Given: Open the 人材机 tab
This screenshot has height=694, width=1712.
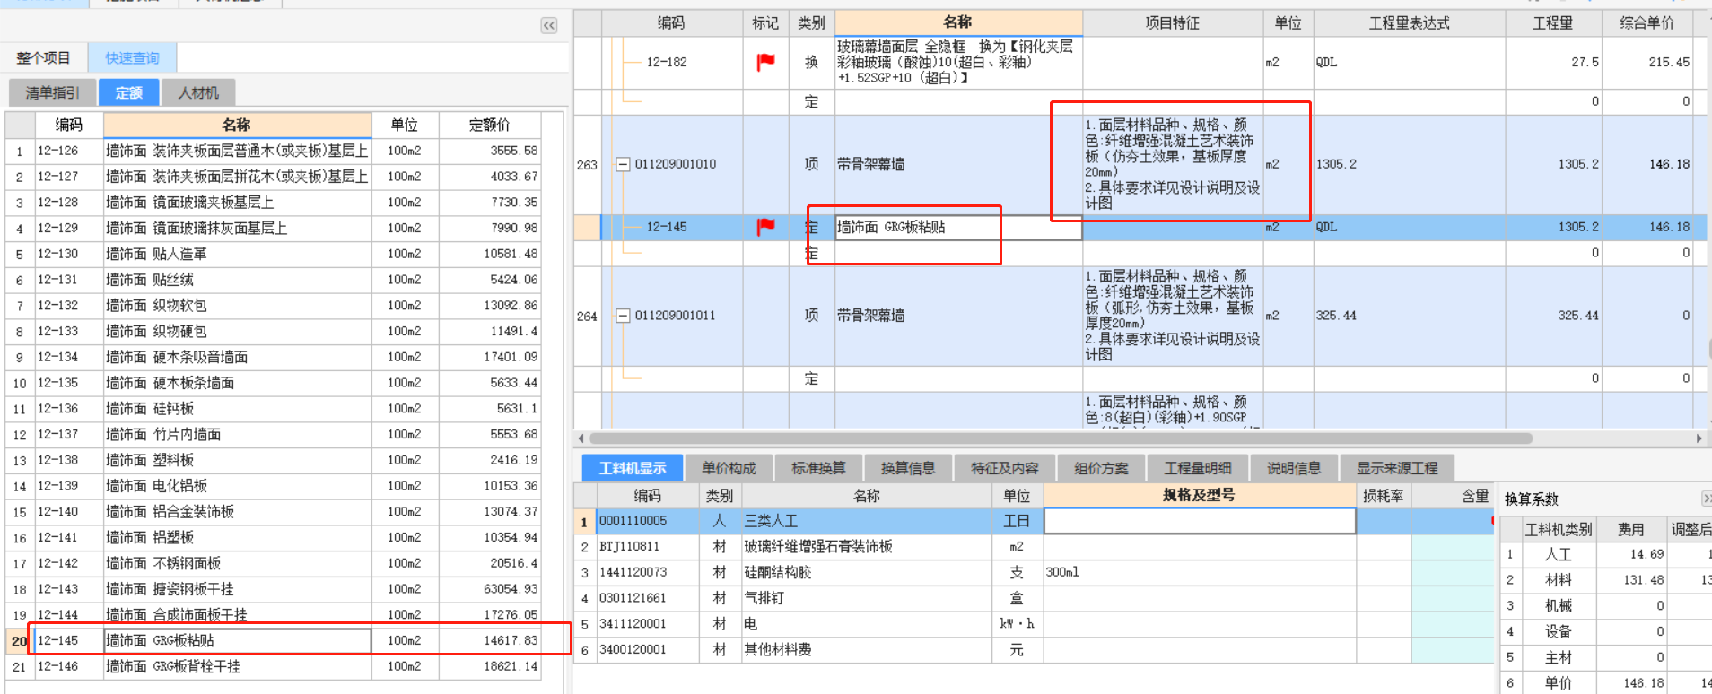Looking at the screenshot, I should coord(198,92).
